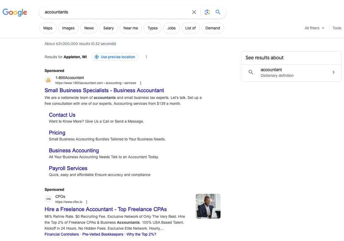Screen dimensions: 344x241
Task: Click the CFOs ad photo thumbnail
Action: 208,206
